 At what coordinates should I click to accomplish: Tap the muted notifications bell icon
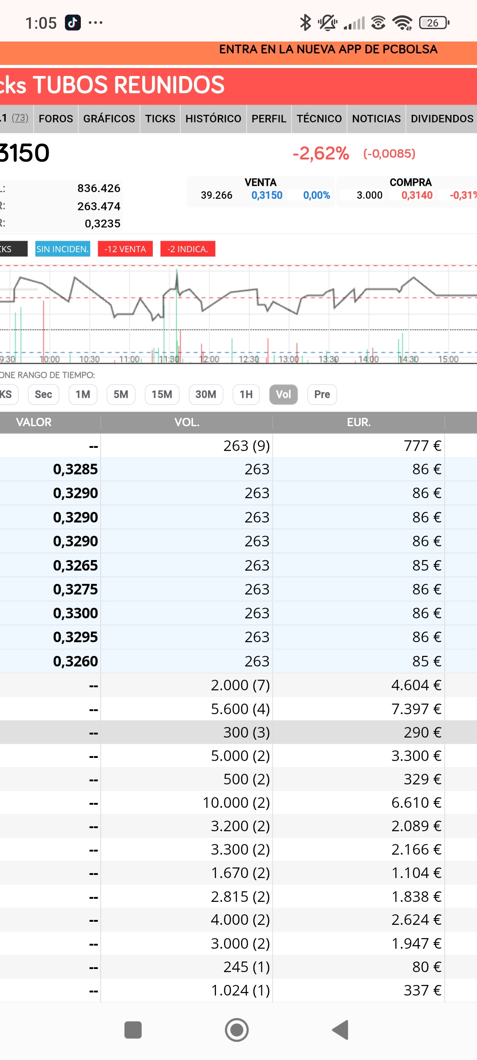click(327, 23)
